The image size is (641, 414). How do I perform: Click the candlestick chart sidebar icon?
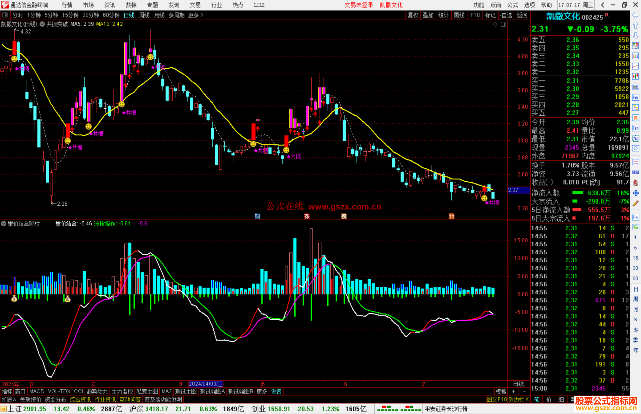(635, 77)
